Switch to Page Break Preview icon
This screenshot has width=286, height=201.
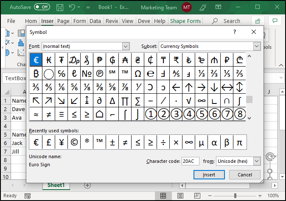197,196
